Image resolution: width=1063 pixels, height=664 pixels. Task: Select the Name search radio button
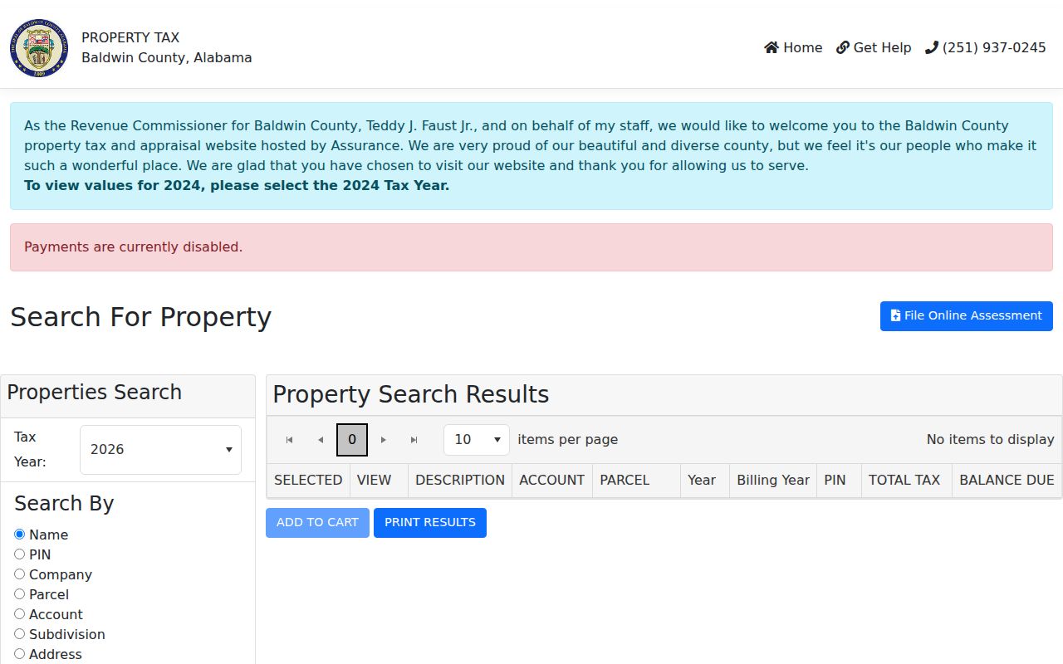[x=19, y=535]
